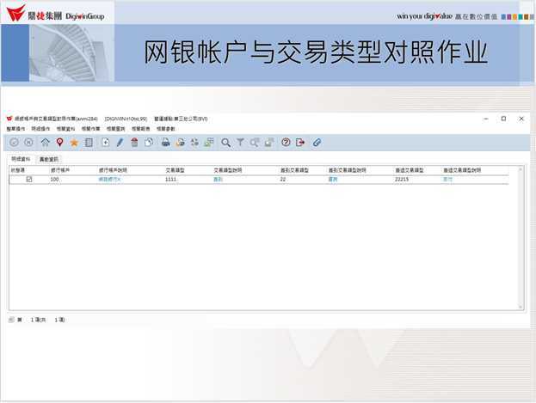Screen dimensions: 536x403
Task: Open the 相關作業 menu
Action: point(90,129)
